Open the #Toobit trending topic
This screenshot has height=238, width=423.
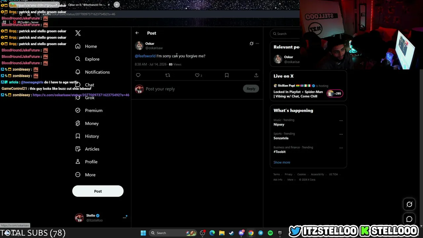280,152
